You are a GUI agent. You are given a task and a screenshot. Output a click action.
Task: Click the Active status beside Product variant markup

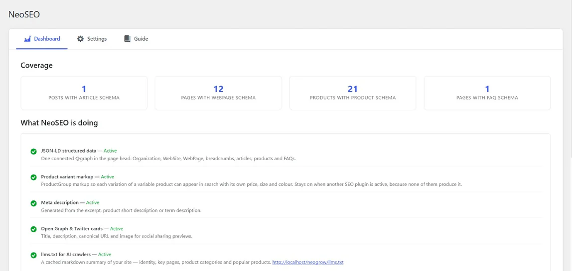point(108,177)
